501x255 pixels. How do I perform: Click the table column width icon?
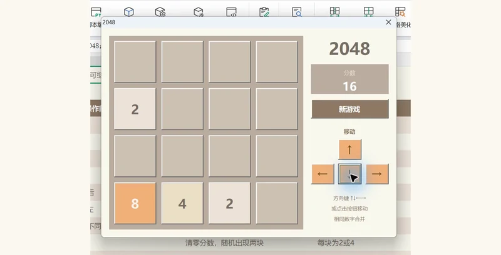tap(334, 11)
